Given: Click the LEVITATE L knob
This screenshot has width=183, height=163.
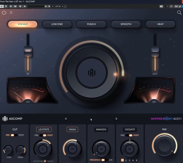Looking at the screenshot, I should tap(43, 149).
